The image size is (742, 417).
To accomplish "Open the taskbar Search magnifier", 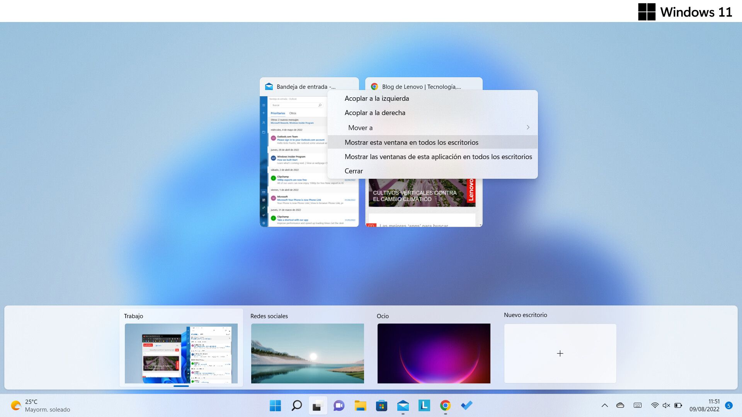I will 296,405.
